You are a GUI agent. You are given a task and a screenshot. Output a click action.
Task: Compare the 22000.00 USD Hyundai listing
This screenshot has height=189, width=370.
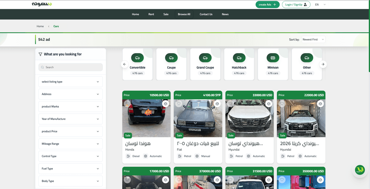[320, 103]
